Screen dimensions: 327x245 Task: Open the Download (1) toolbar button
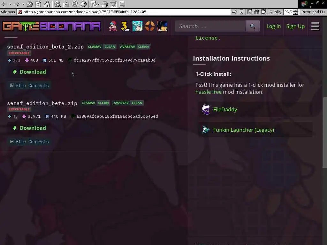click(x=313, y=12)
